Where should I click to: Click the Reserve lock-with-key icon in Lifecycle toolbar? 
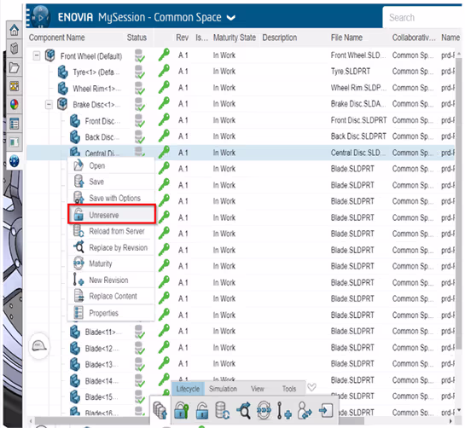tap(182, 410)
